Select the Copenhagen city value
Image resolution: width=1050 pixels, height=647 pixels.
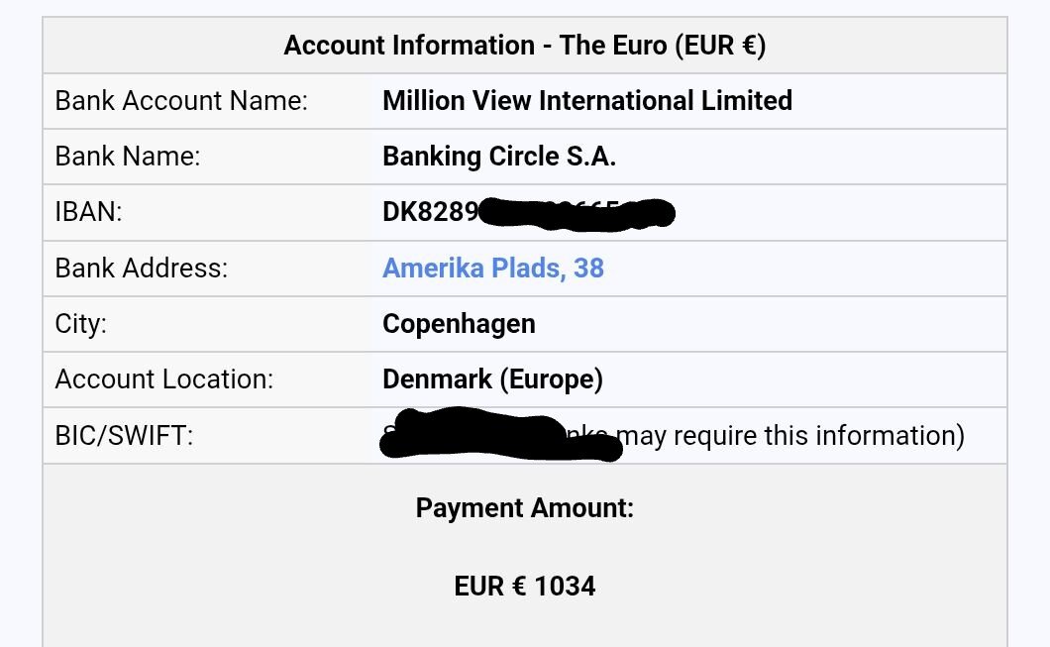tap(459, 324)
